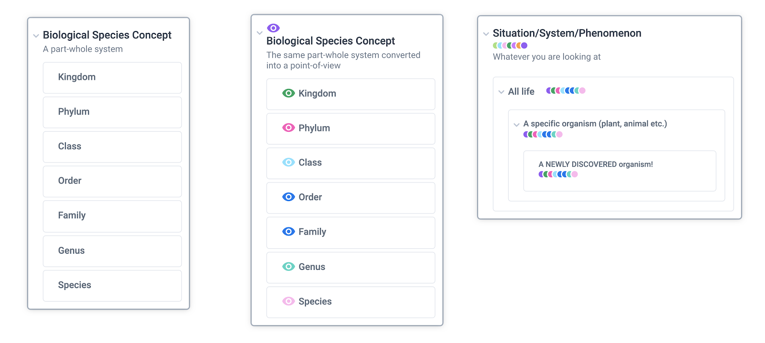Collapse the left Biological Species Concept card
Screen dimensions: 765x343
tap(36, 36)
